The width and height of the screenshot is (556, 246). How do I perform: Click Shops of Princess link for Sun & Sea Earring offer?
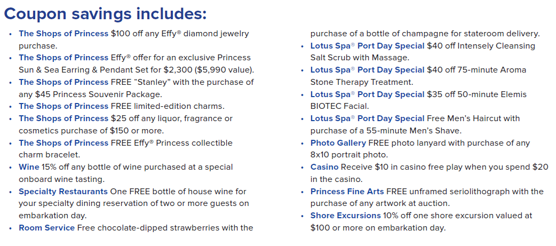point(63,58)
